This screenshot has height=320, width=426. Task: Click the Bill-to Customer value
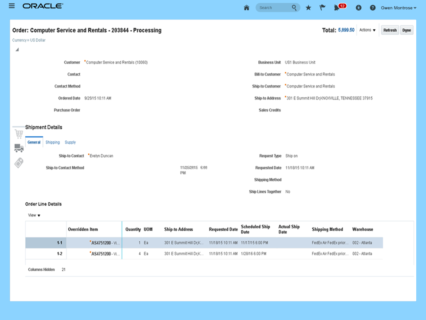click(x=311, y=74)
